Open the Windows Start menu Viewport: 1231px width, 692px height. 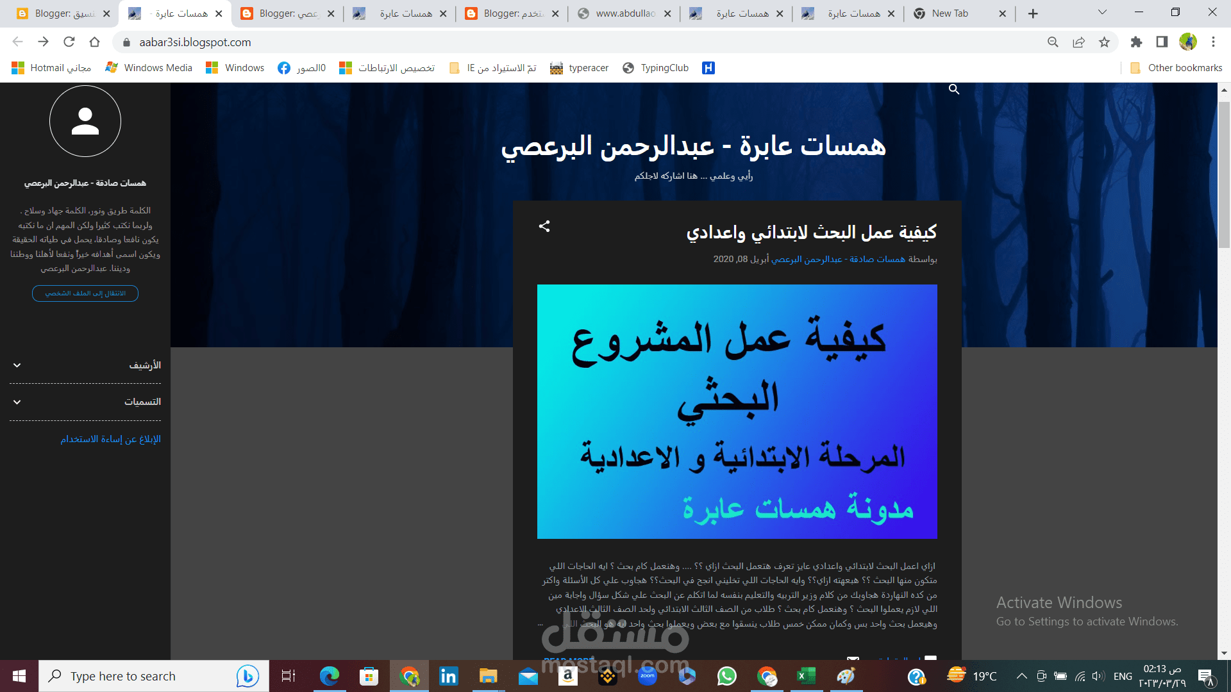pos(19,676)
